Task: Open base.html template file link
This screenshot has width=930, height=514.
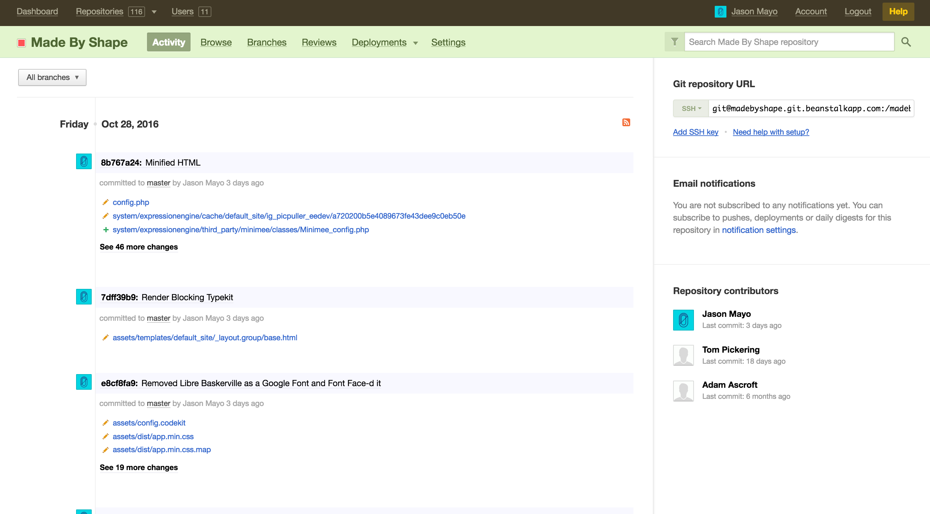Action: click(x=205, y=337)
